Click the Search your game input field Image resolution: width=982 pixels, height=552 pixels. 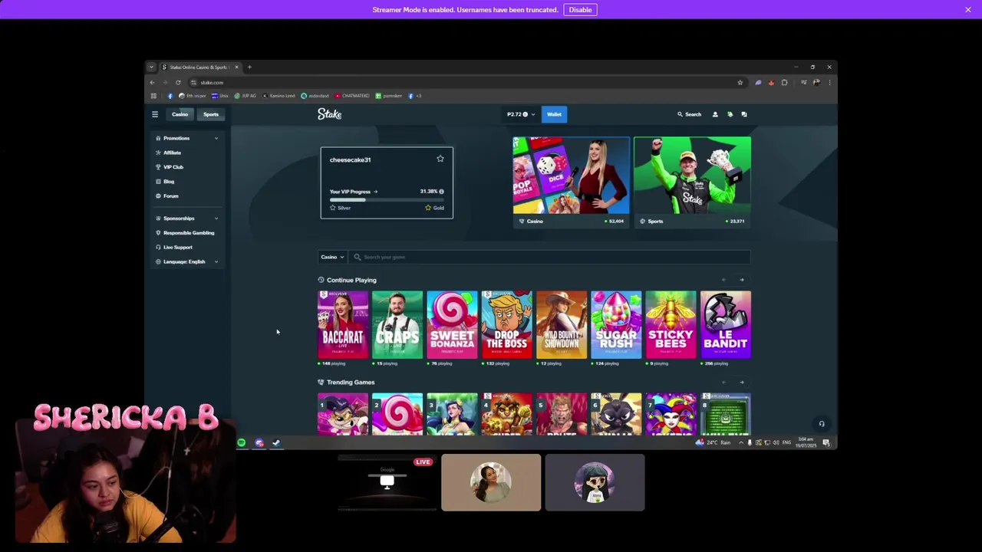549,257
